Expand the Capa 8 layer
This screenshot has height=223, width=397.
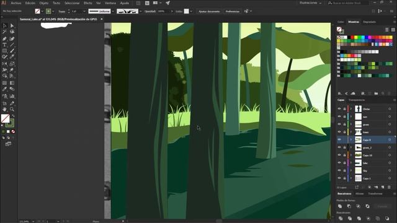(x=351, y=139)
